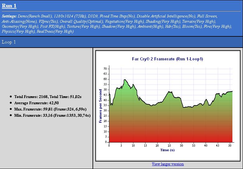243x169 pixels.
Task: Click 'Total Frames: 2168, Total Time: 51,02s'
Action: pos(48,97)
